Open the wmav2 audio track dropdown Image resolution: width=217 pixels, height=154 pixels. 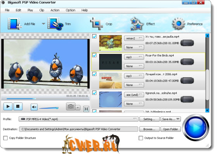(134, 38)
